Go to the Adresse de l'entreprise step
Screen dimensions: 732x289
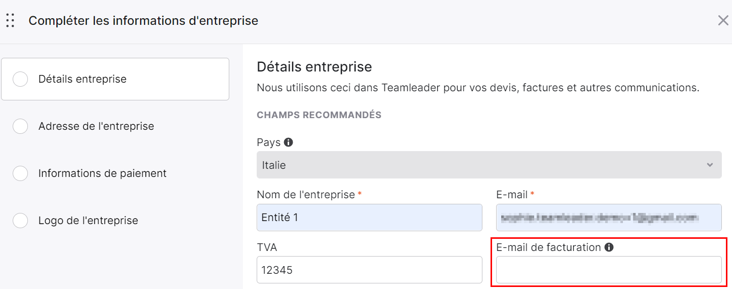(x=96, y=126)
